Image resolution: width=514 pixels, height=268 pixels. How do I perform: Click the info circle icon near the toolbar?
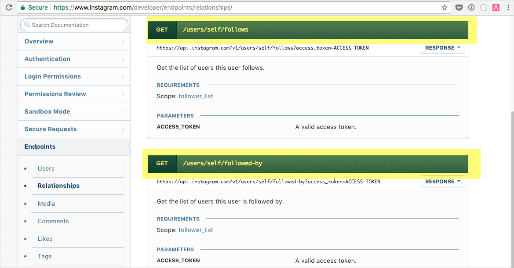471,7
